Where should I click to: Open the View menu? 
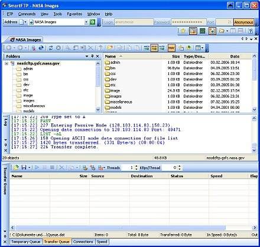pos(44,14)
